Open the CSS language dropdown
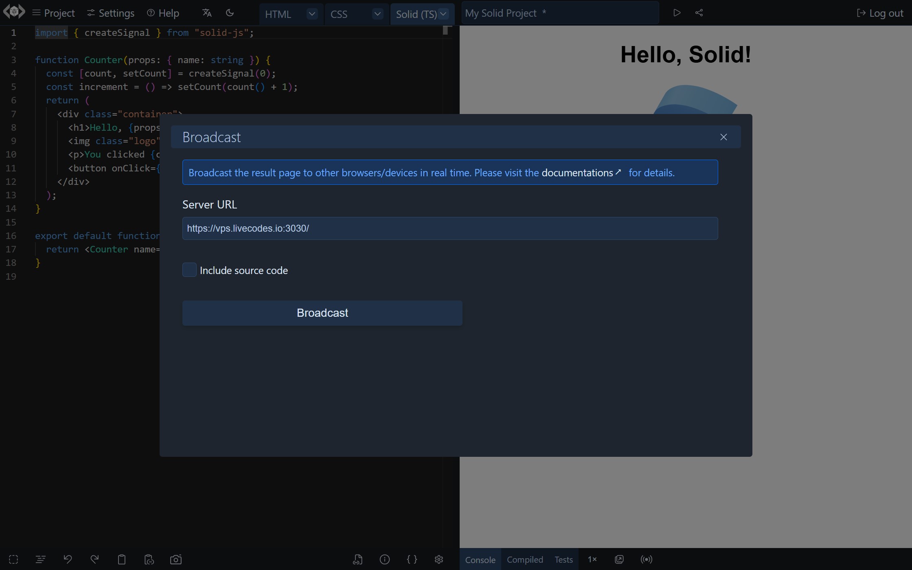This screenshot has width=912, height=570. click(377, 13)
